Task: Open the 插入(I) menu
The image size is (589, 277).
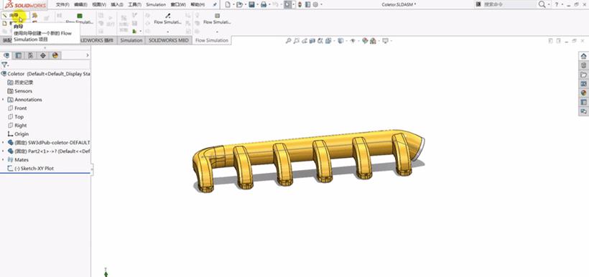Action: click(117, 4)
